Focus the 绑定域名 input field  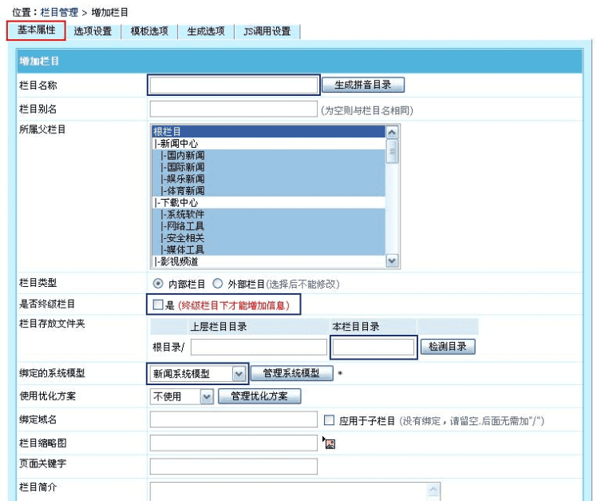[234, 419]
